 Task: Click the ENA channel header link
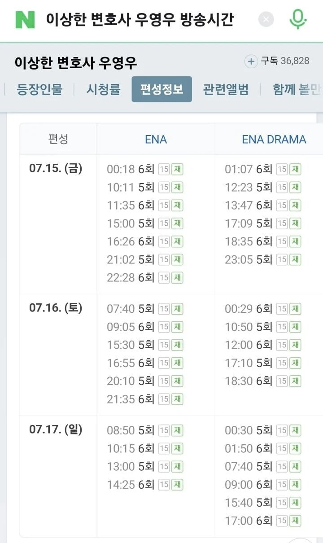coord(156,139)
